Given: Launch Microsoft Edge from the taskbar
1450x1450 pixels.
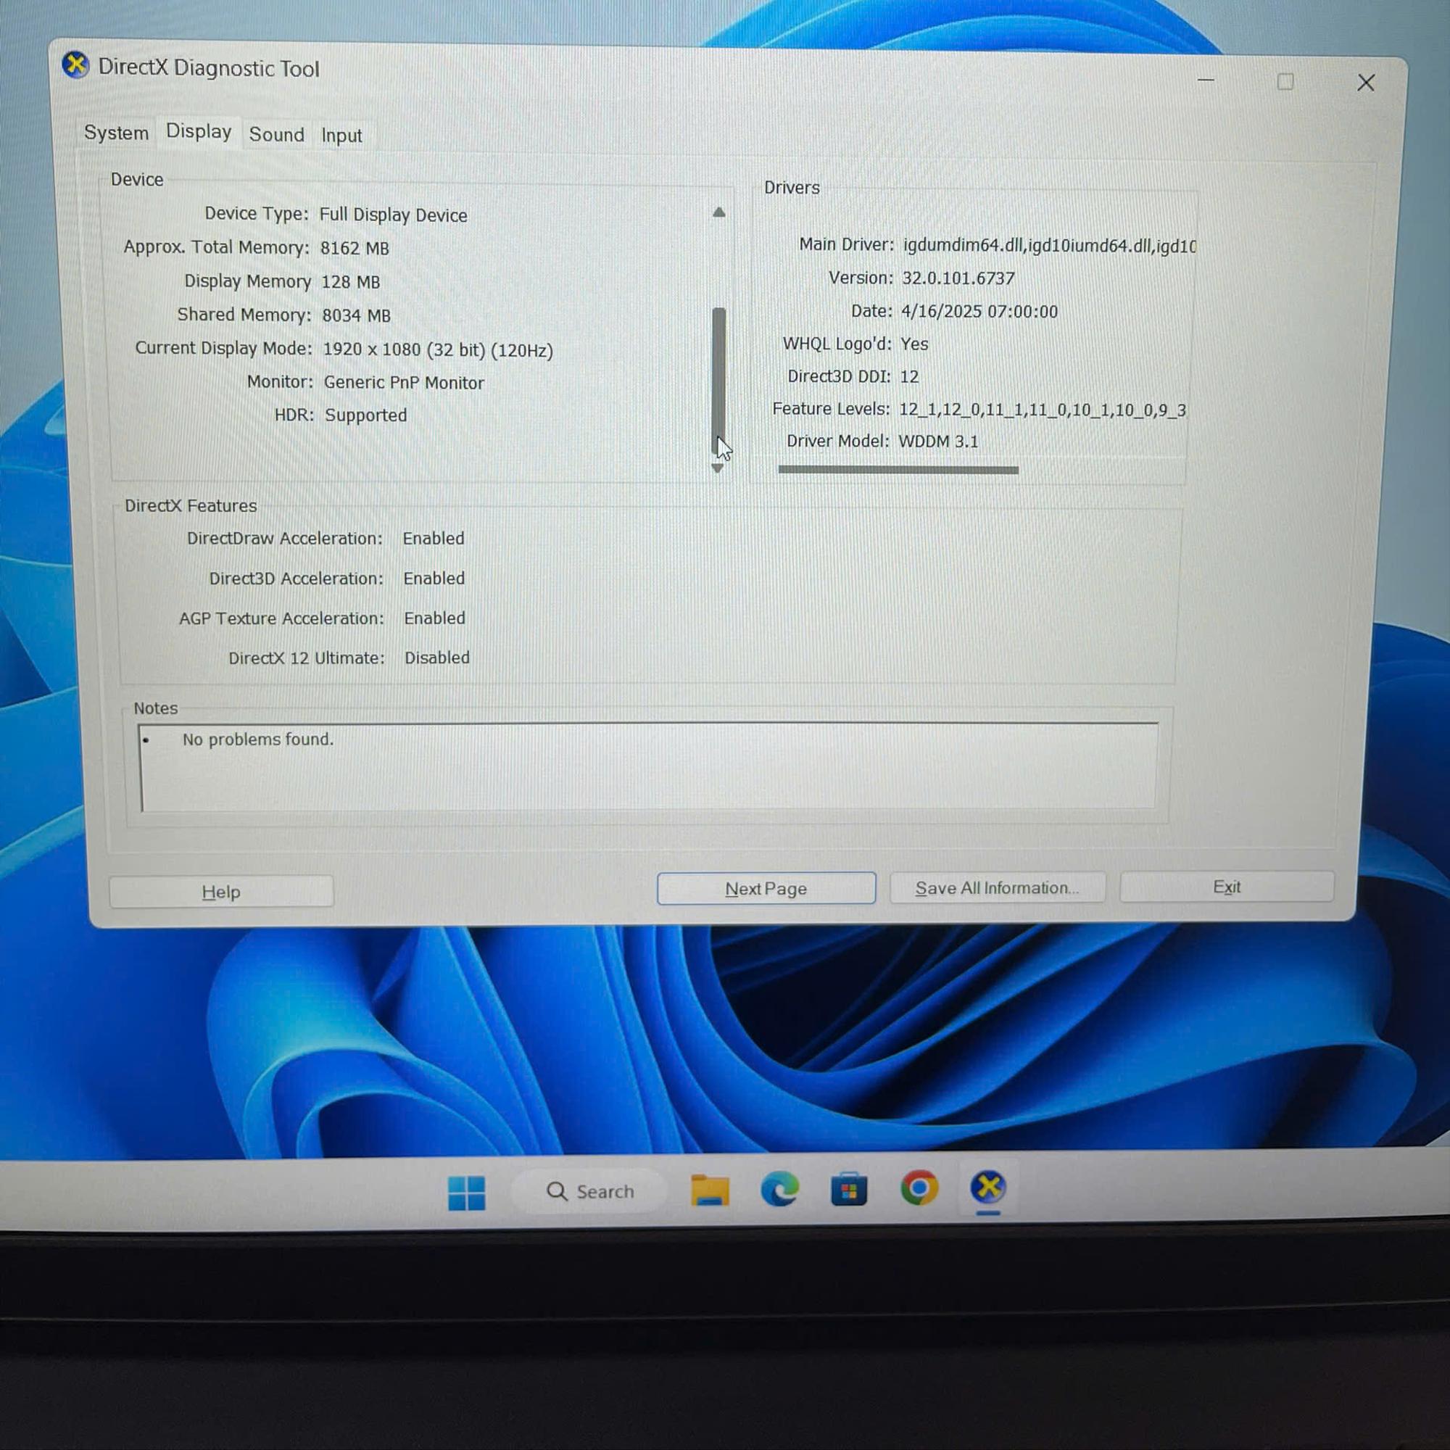Looking at the screenshot, I should click(779, 1190).
